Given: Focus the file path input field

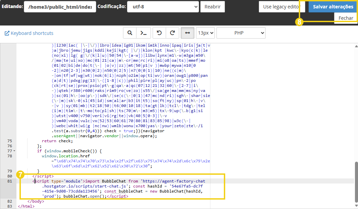Looking at the screenshot, I should 60,7.
